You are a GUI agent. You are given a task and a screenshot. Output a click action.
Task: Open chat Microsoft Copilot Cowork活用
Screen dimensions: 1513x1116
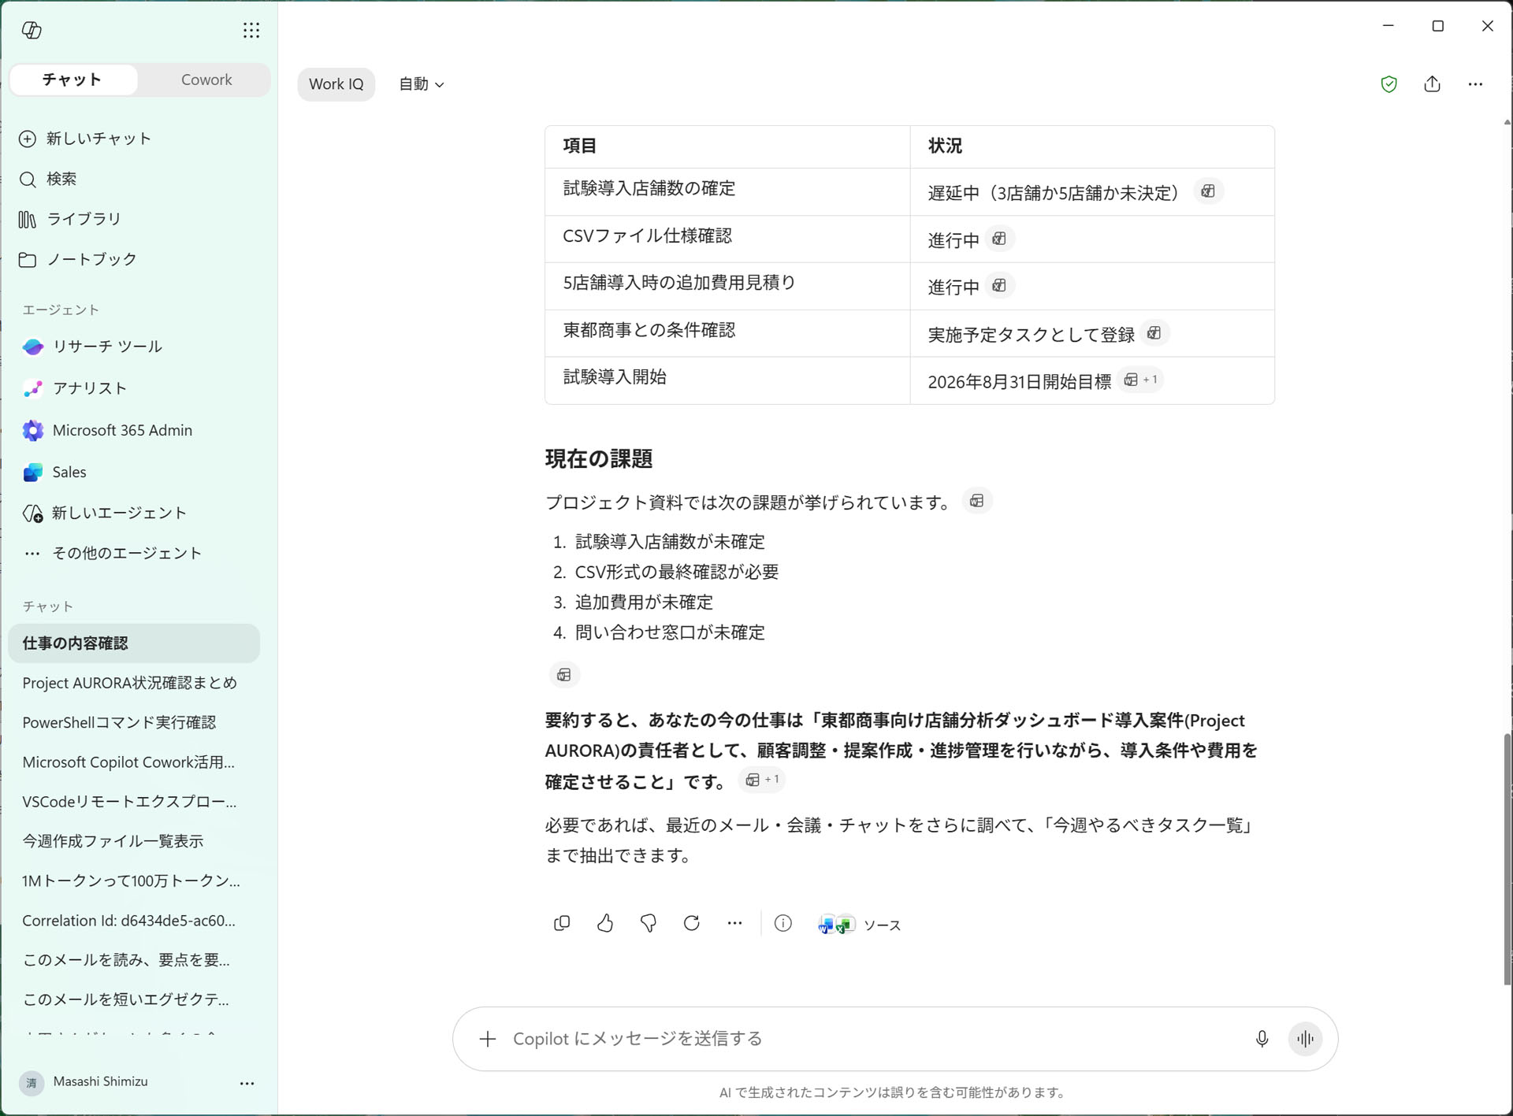pos(128,762)
